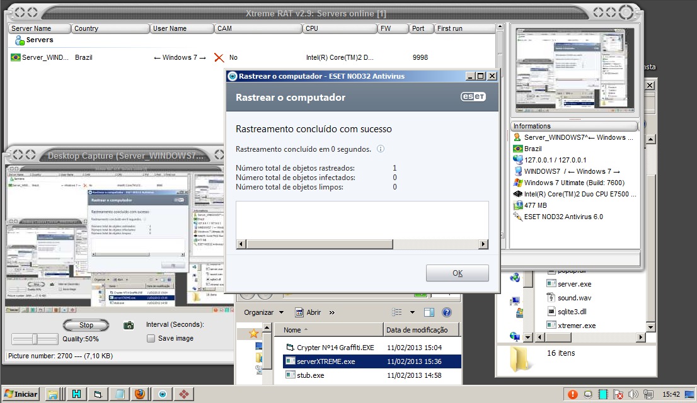Click the info icon beside scan duration

[381, 149]
